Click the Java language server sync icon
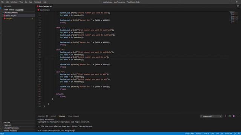The image size is (241, 135). [x=222, y=133]
